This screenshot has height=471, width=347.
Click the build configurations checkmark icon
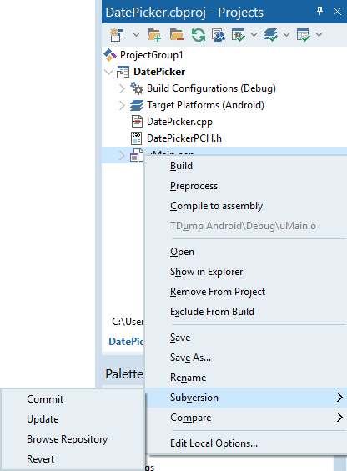(x=239, y=35)
